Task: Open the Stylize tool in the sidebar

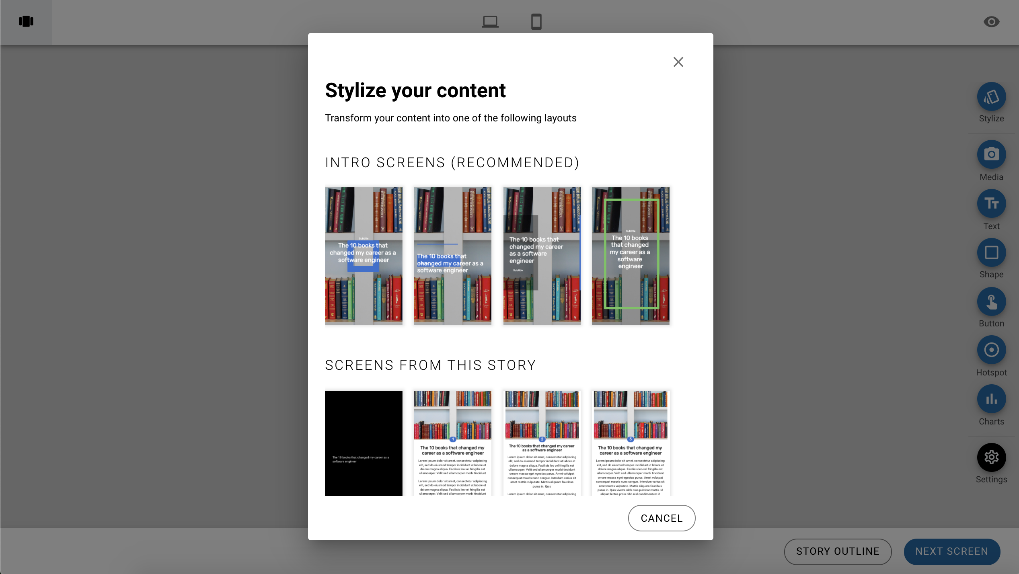Action: click(991, 97)
